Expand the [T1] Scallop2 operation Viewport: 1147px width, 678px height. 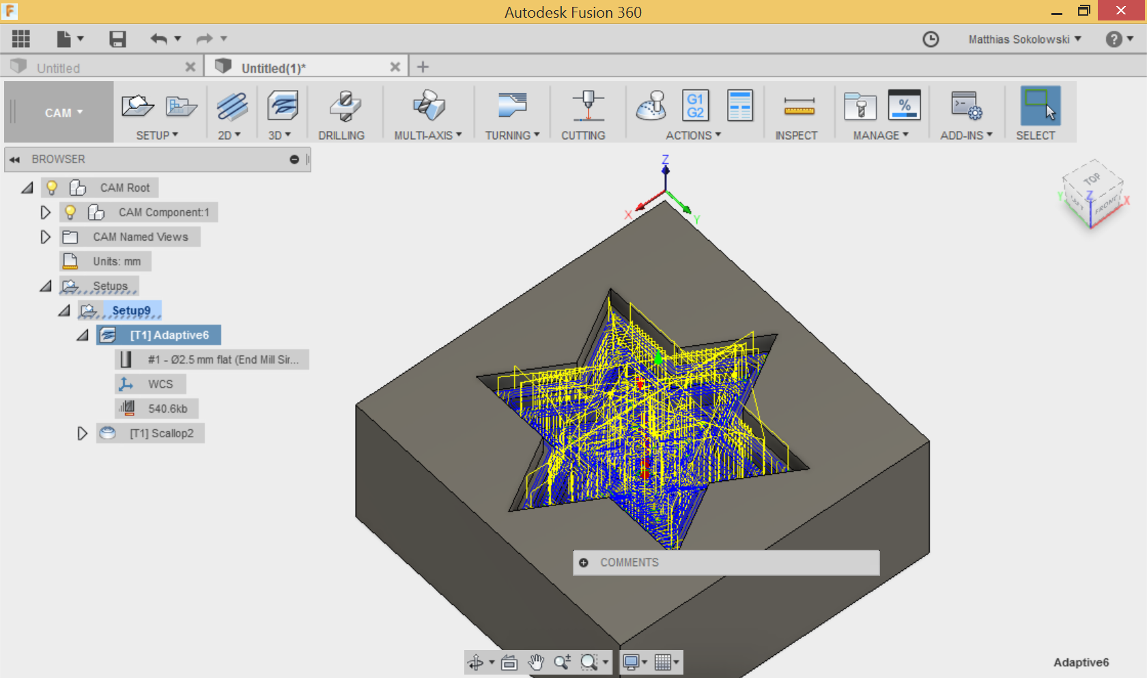(x=83, y=433)
